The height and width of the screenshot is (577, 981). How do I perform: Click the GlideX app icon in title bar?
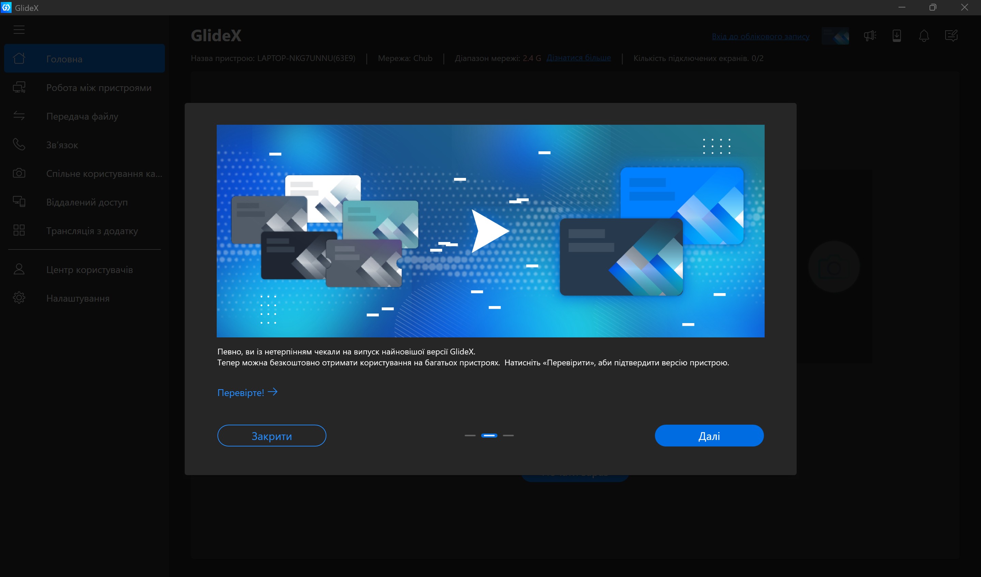6,7
